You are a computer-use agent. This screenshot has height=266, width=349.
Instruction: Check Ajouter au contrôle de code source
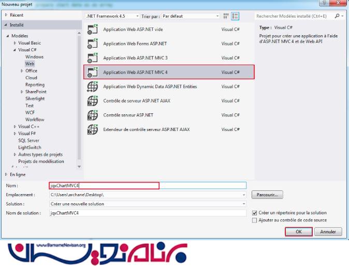[x=254, y=220]
